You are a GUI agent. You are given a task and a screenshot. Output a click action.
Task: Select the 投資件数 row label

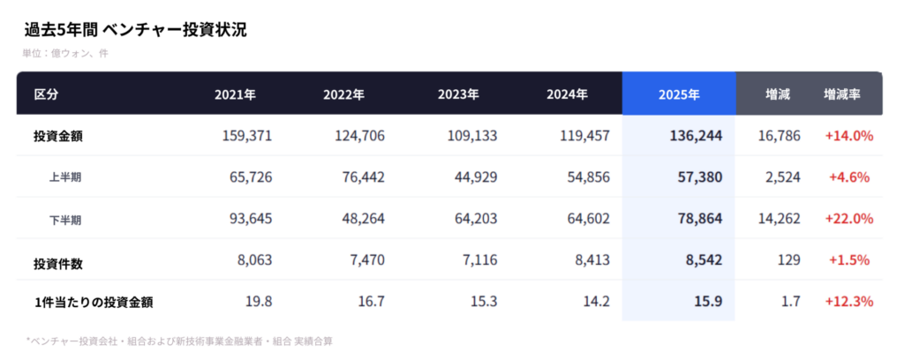coord(58,260)
